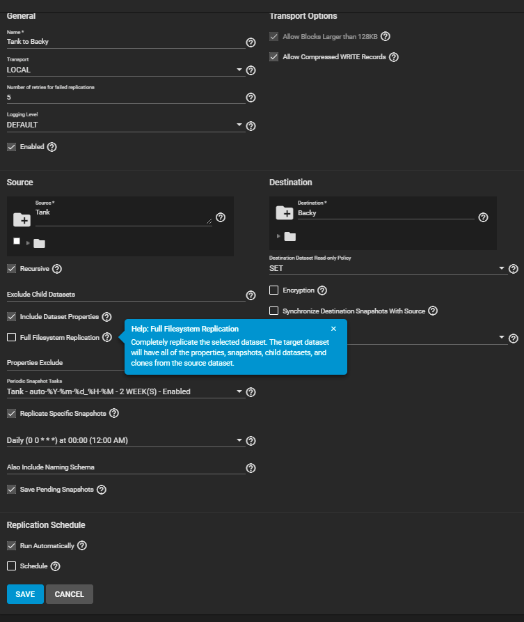
Task: Show help for Synchronize Destination Snapshots With Source
Action: pyautogui.click(x=433, y=311)
